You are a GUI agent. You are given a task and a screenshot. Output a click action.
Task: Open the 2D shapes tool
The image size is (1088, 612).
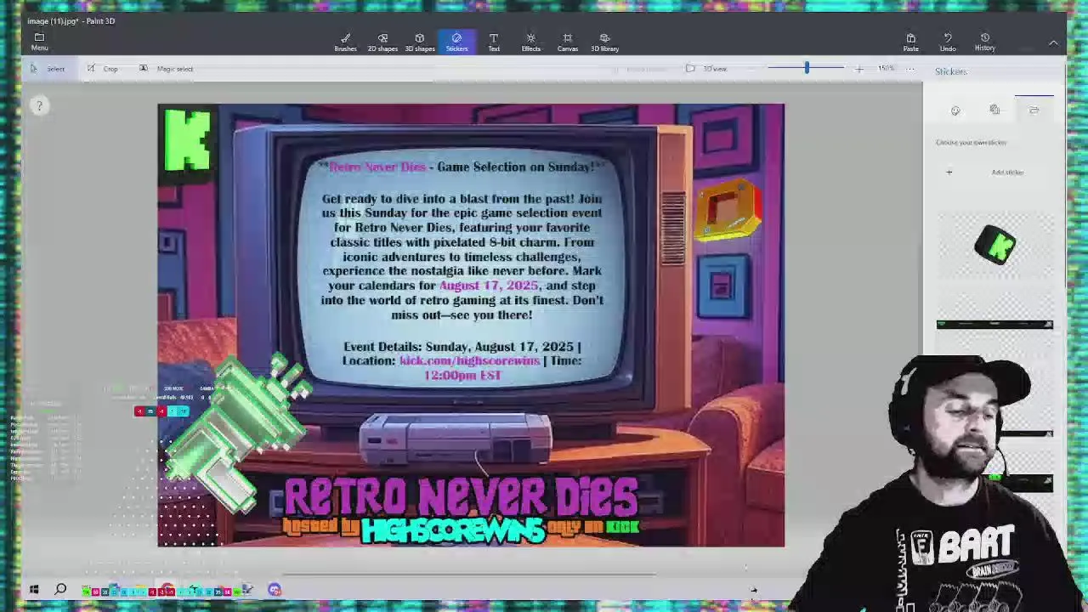click(382, 42)
